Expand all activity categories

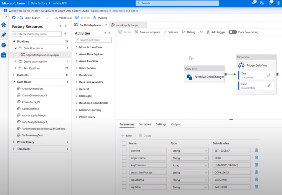pos(105,33)
